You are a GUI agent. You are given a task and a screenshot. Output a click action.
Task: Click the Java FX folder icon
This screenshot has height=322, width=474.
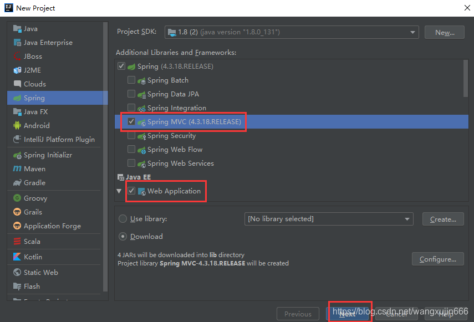click(17, 112)
